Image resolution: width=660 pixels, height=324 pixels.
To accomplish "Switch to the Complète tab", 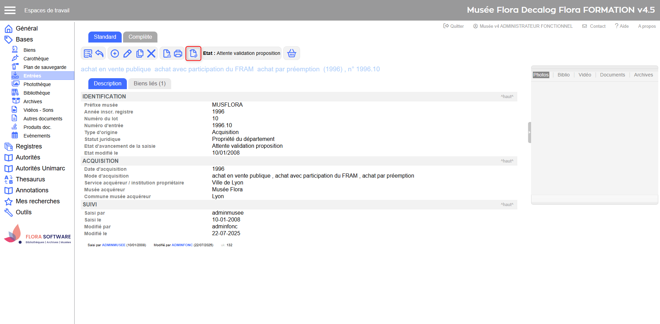I will pyautogui.click(x=140, y=37).
